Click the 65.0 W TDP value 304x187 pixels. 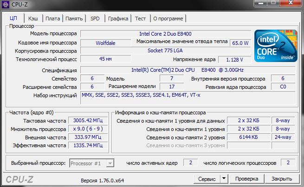coord(240,43)
